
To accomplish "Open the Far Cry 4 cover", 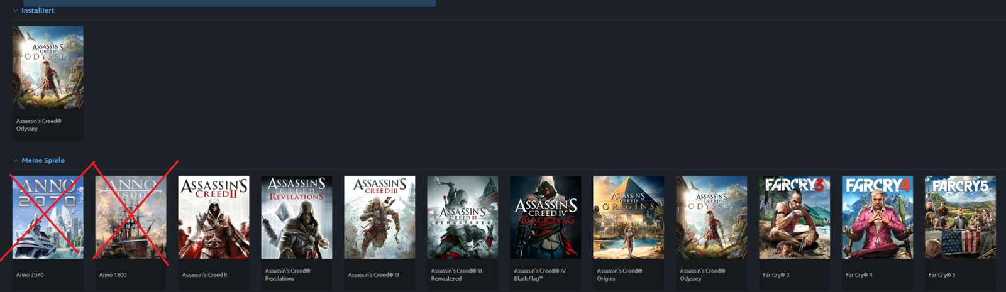I will 878,217.
